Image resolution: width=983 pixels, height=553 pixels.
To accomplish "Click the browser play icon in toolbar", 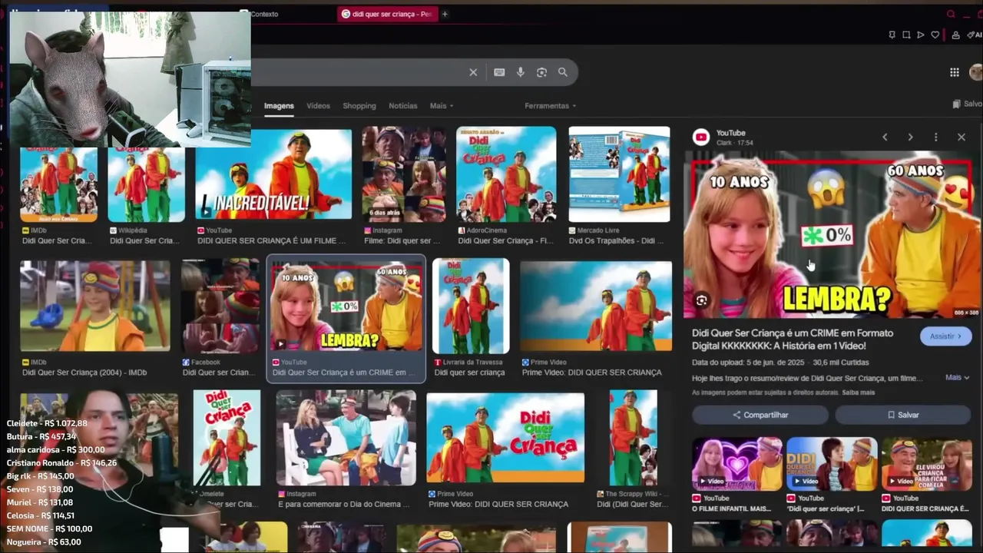I will pyautogui.click(x=921, y=35).
